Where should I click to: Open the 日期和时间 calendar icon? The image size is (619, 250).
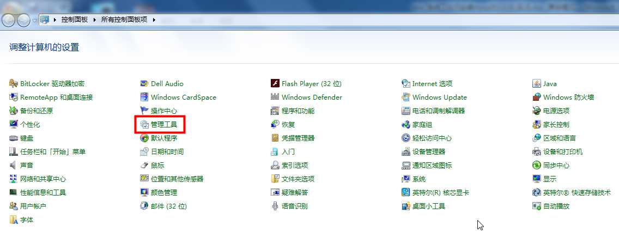(144, 151)
